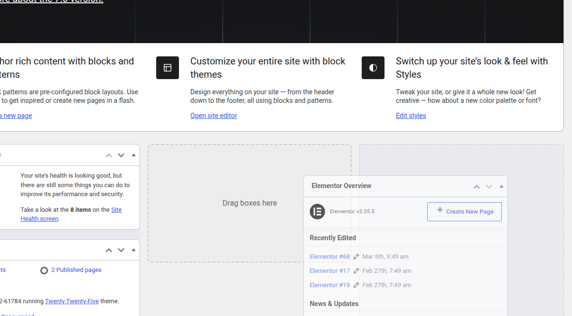This screenshot has width=572, height=316.
Task: Follow the Edit styles link
Action: (411, 116)
